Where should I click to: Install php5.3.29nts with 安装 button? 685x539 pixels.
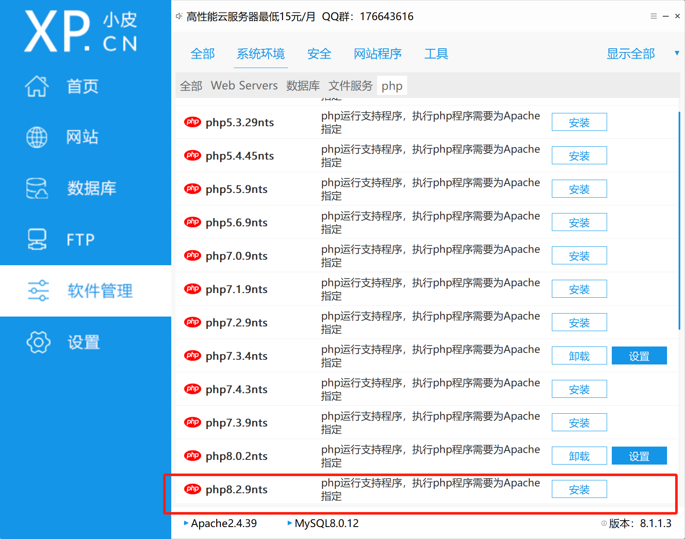(579, 122)
